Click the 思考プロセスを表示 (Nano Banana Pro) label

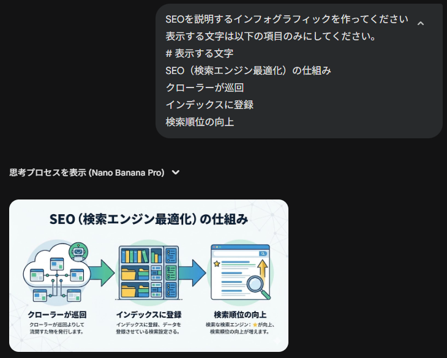click(x=86, y=173)
